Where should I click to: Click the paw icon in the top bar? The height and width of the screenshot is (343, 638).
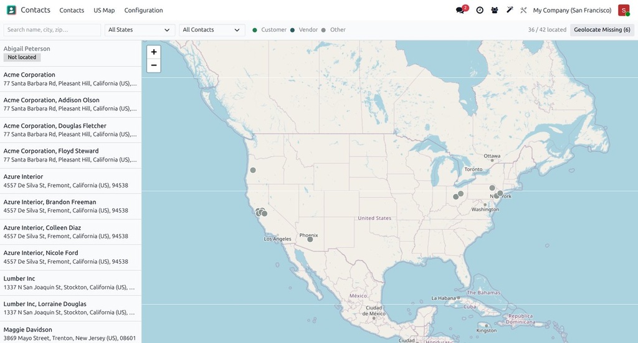(x=494, y=10)
